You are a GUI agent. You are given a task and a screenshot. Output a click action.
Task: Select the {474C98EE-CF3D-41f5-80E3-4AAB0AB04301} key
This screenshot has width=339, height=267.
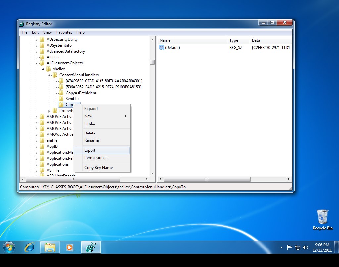pos(104,81)
